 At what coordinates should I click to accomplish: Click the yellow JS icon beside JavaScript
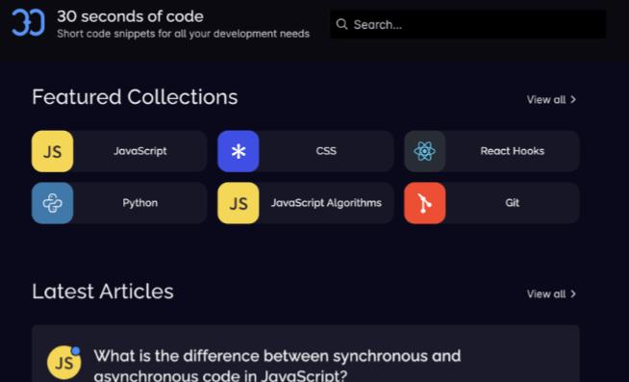tap(53, 151)
